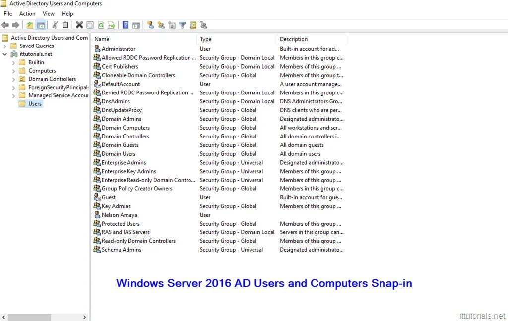Select DnsUpdateProxy group row
Image resolution: width=508 pixels, height=321 pixels.
click(122, 110)
